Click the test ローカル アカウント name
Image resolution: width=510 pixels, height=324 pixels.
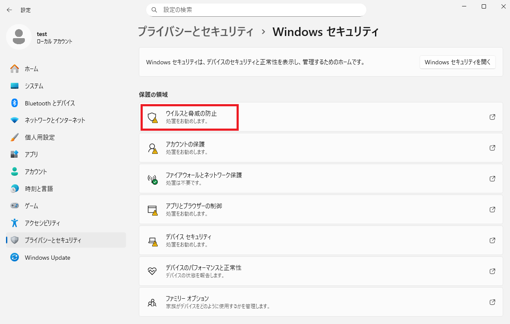54,37
